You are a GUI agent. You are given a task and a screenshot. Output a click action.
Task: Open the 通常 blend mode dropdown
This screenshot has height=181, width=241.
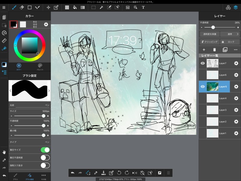pos(230,34)
